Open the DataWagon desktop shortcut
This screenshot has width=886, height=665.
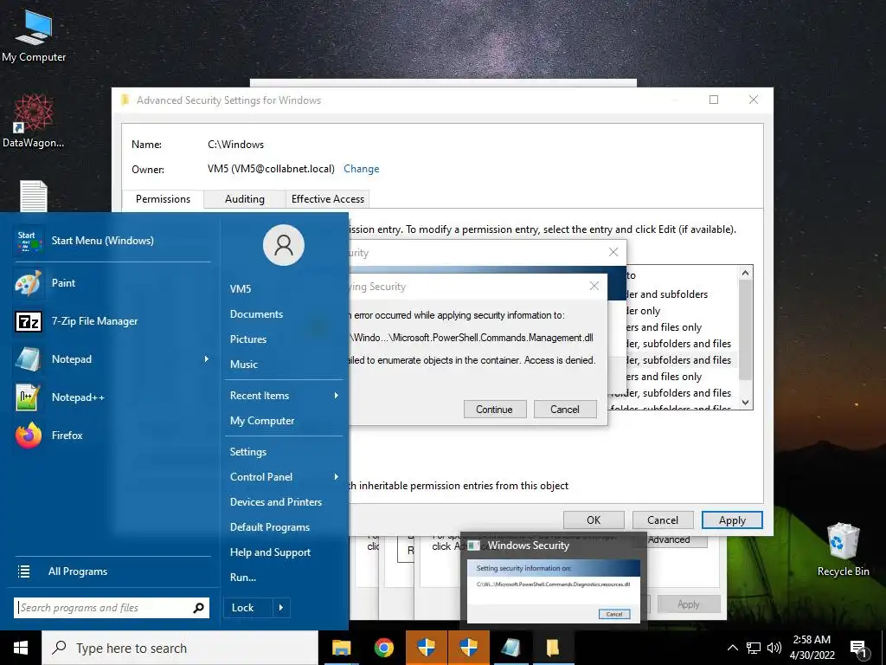pyautogui.click(x=33, y=121)
